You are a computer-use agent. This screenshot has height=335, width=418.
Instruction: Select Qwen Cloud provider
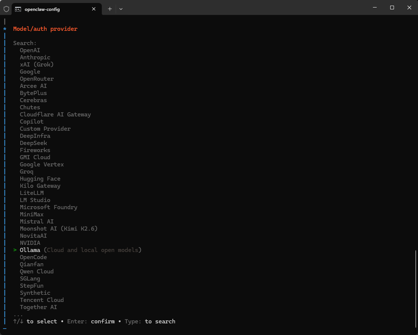[37, 272]
